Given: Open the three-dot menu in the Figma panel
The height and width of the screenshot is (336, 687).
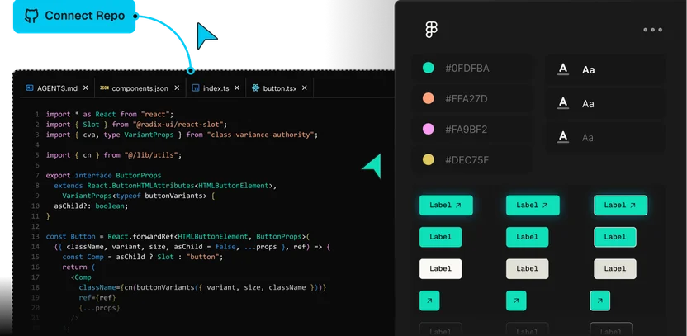Looking at the screenshot, I should (x=652, y=30).
